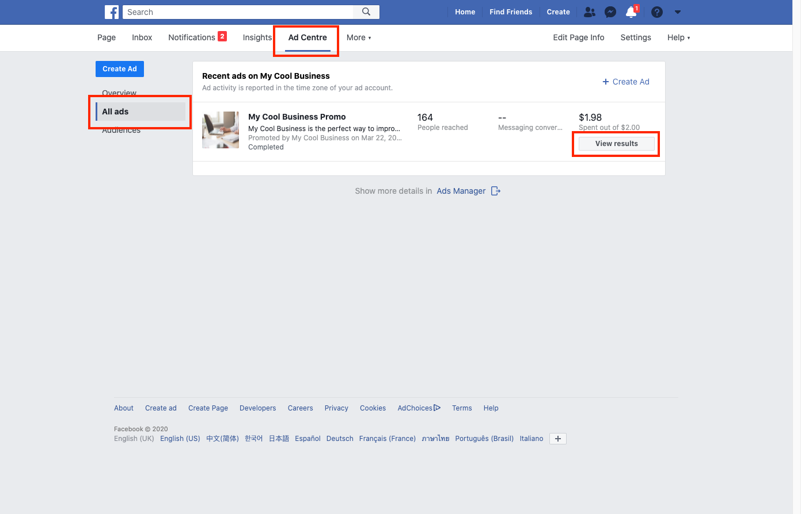Viewport: 801px width, 514px height.
Task: Expand the page Help dropdown
Action: 678,37
